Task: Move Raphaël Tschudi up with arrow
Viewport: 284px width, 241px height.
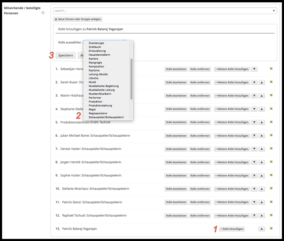Action: tap(262, 216)
